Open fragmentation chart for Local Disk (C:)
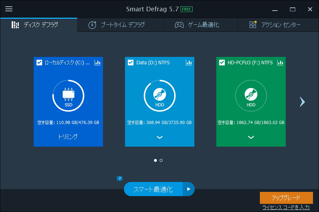The height and width of the screenshot is (212, 319). pos(97,63)
